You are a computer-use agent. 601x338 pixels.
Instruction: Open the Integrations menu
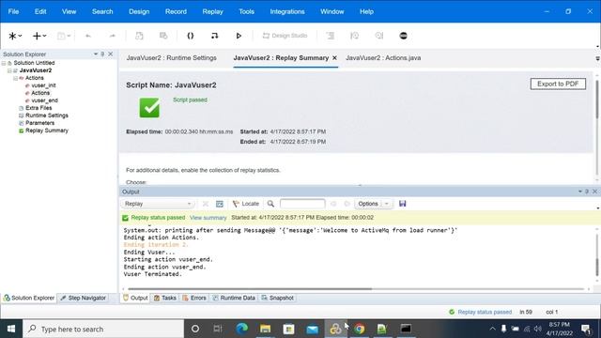pos(287,11)
